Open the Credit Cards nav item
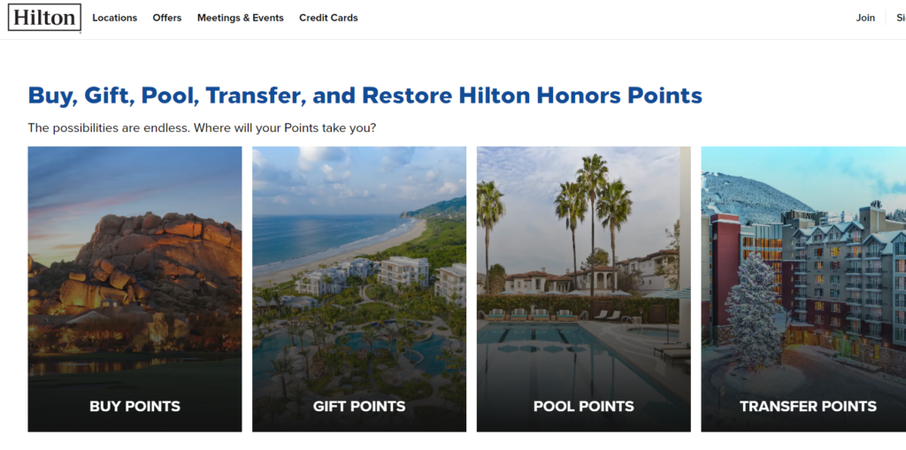 328,18
